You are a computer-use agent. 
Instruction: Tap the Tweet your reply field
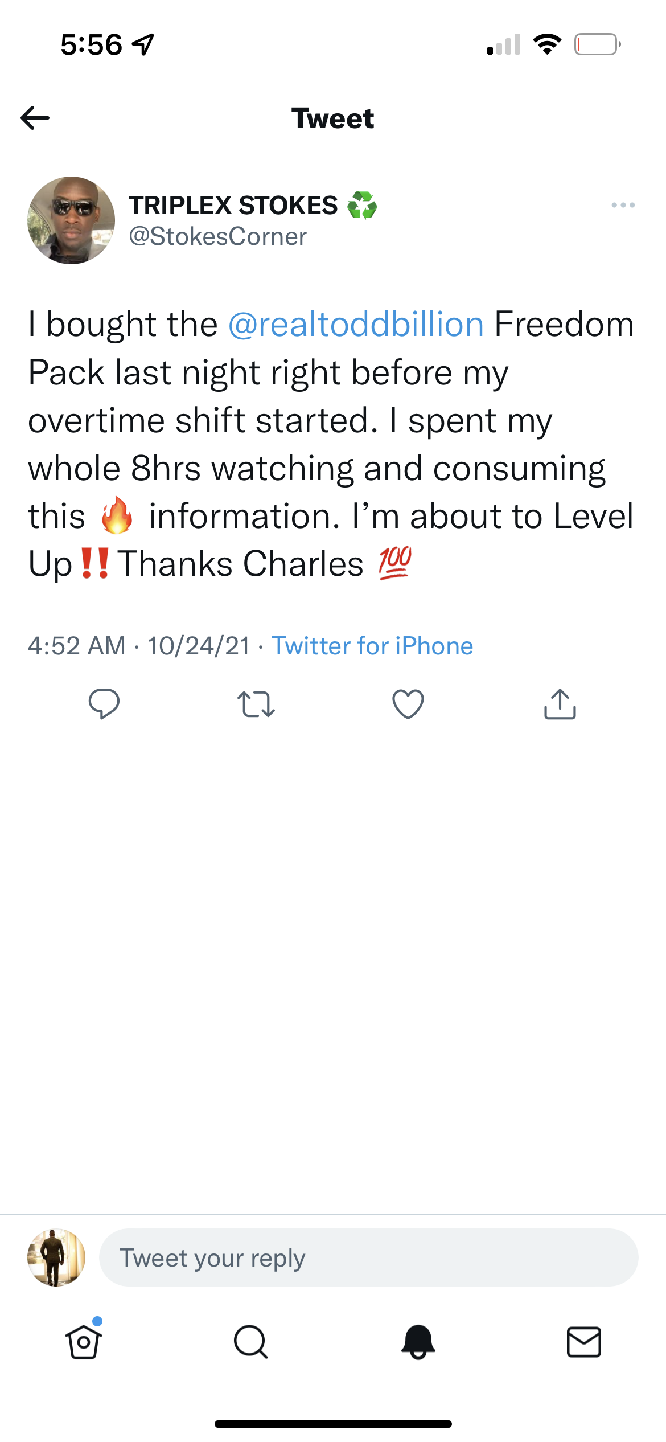point(368,1257)
